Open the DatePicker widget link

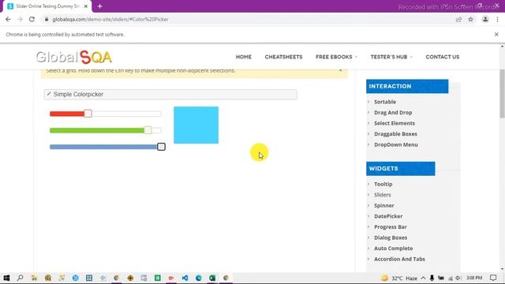pyautogui.click(x=388, y=216)
